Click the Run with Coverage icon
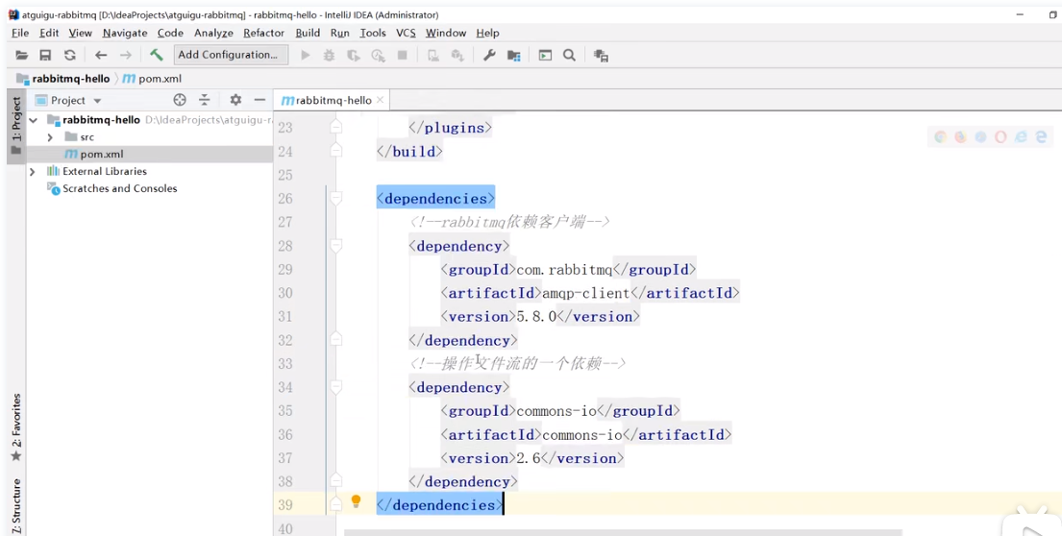Screen dimensions: 1062x536 point(354,55)
